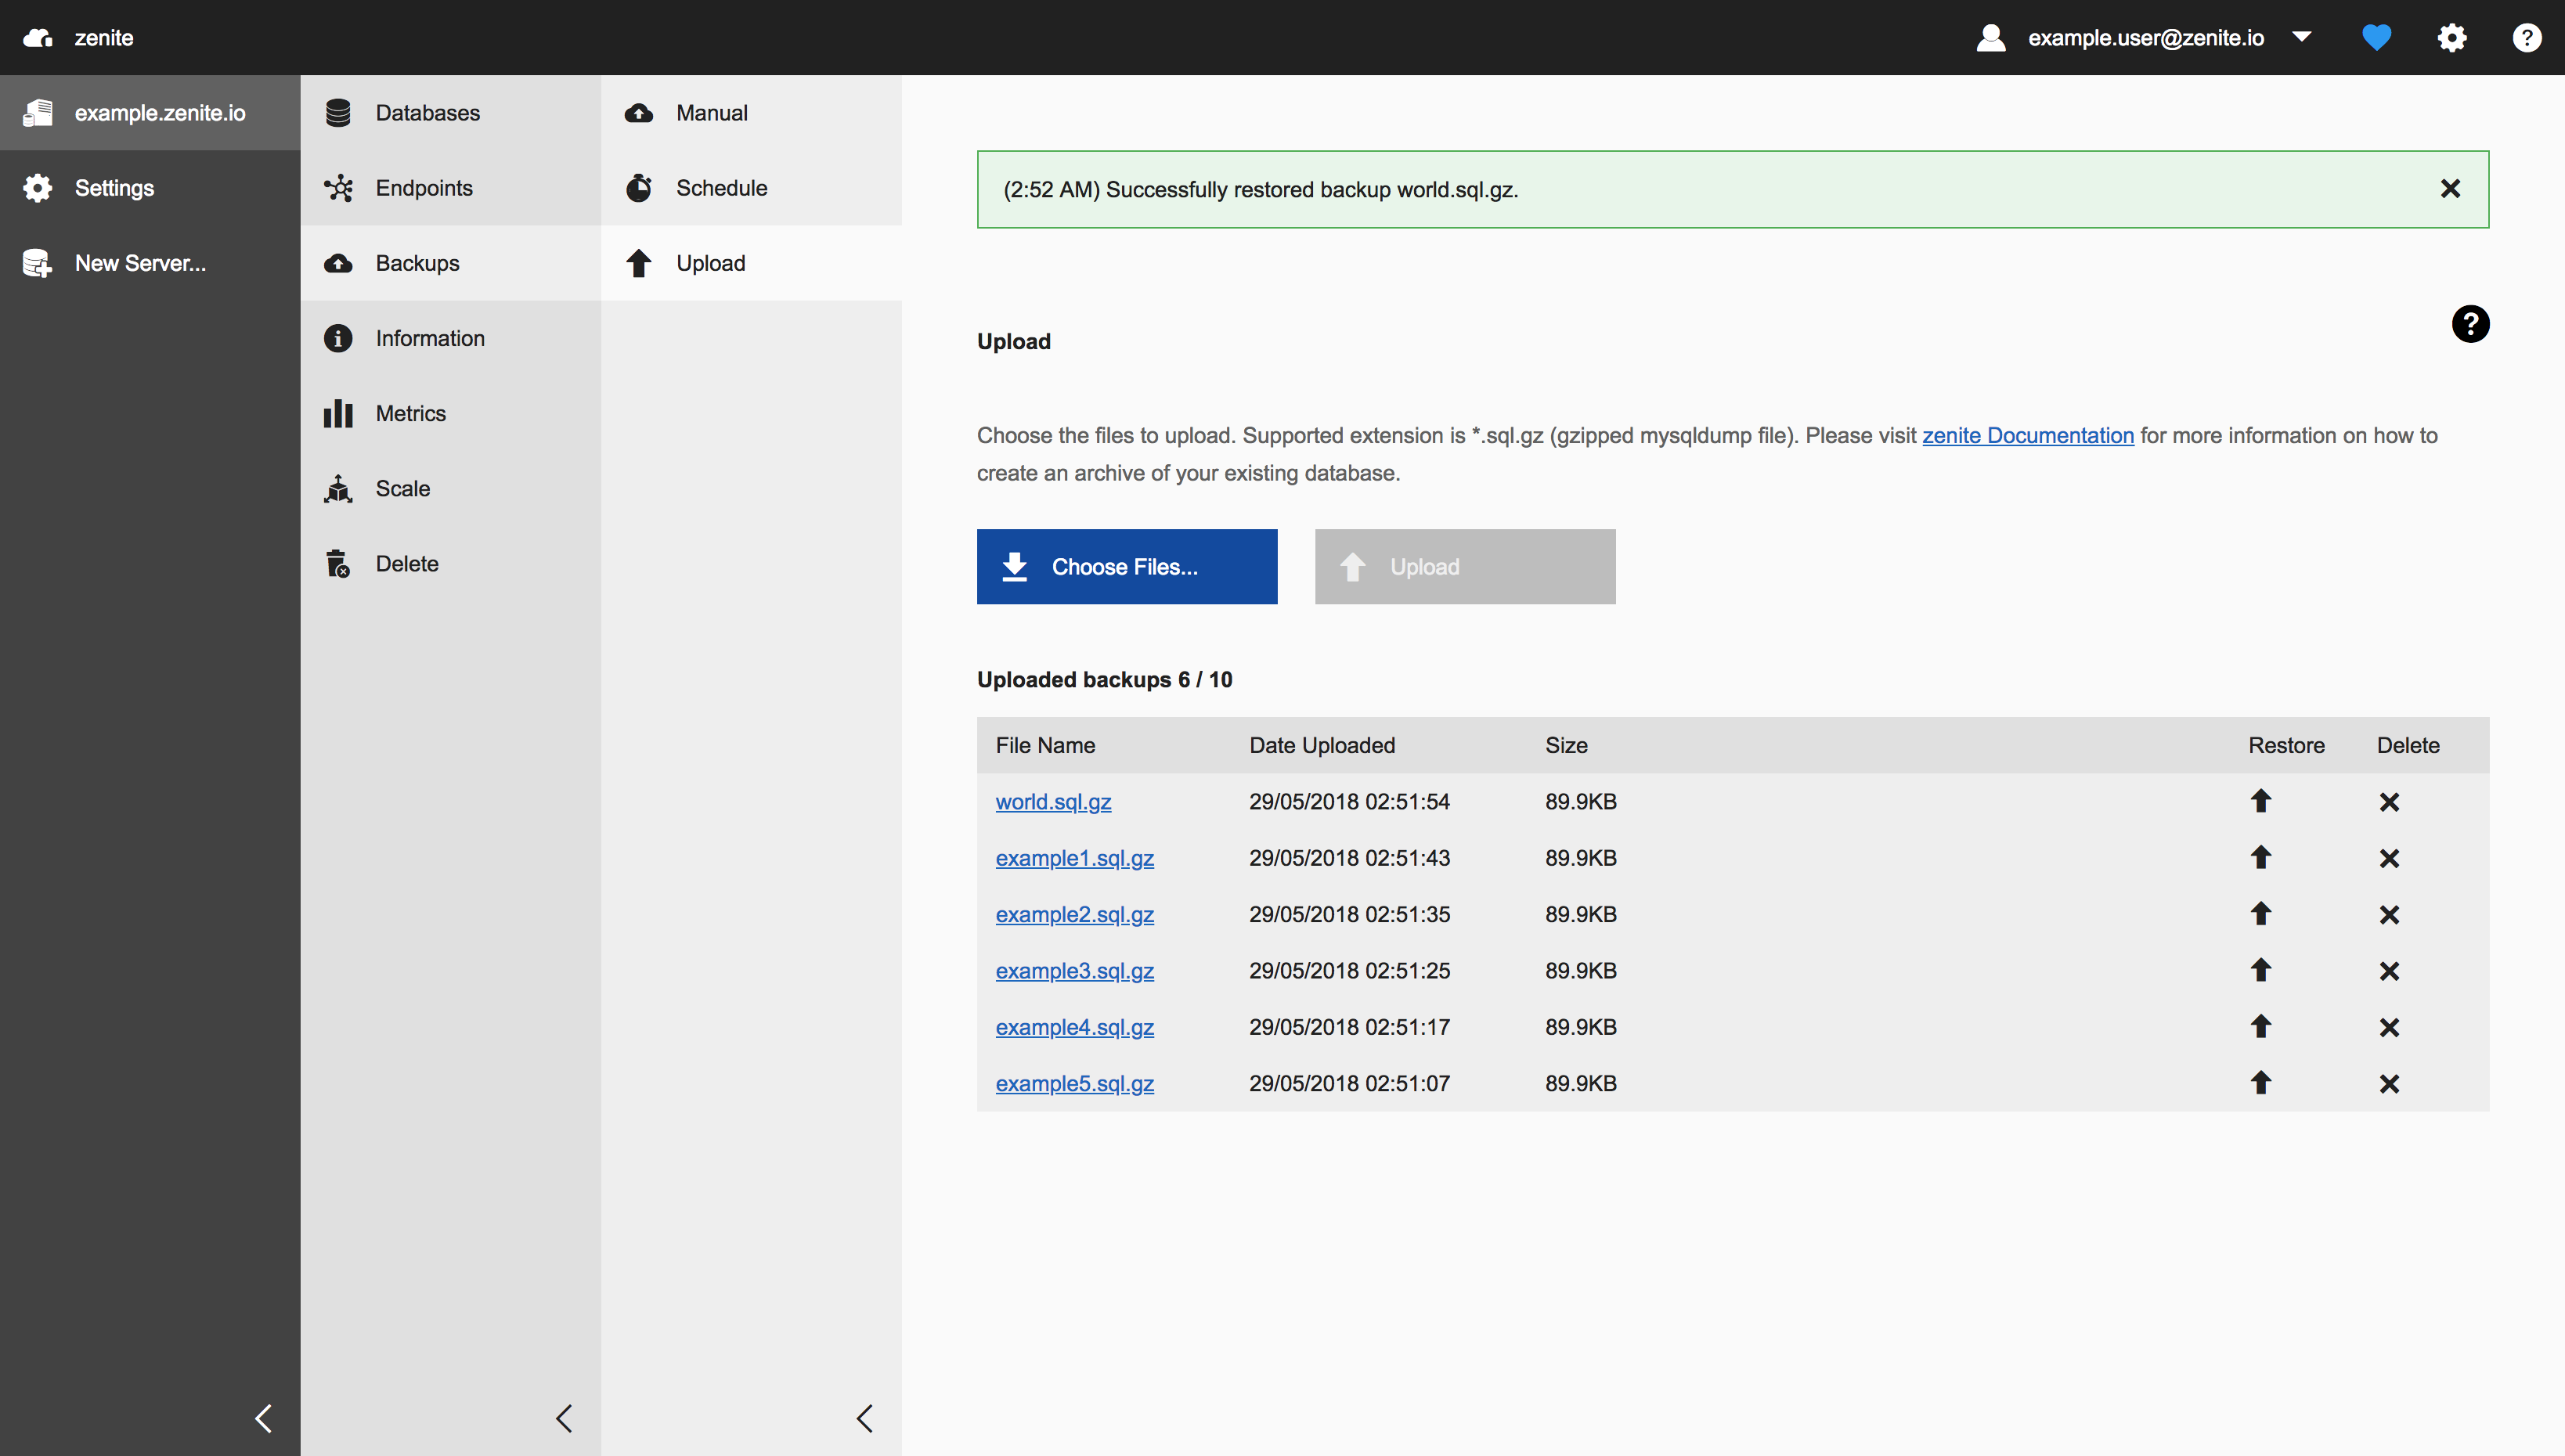Collapse the Databases menu panel
This screenshot has height=1456, width=2565.
564,1418
